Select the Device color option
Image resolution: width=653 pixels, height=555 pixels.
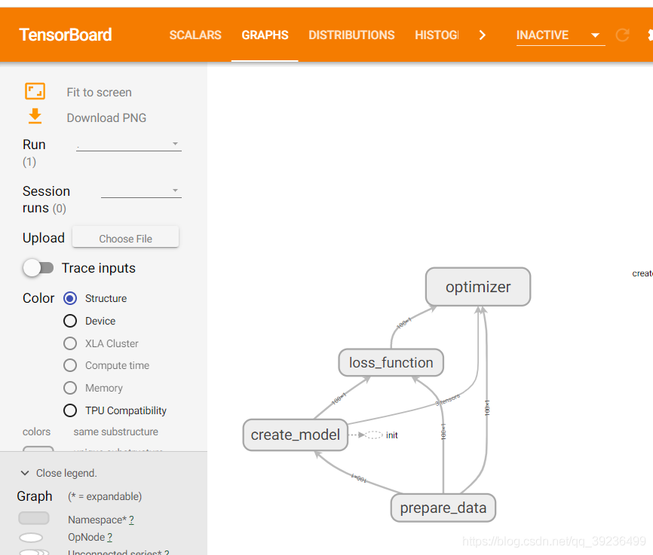point(70,321)
